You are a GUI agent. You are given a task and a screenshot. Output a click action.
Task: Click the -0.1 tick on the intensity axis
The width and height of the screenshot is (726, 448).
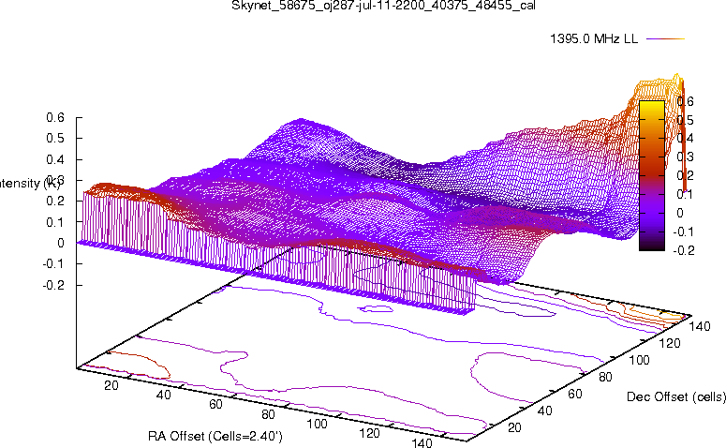click(53, 263)
